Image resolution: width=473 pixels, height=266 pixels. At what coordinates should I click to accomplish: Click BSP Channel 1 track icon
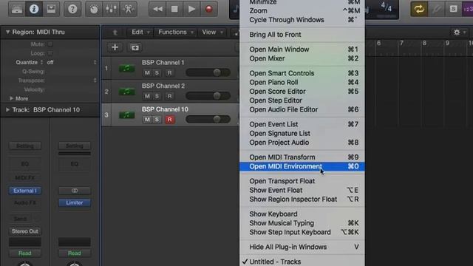[126, 68]
